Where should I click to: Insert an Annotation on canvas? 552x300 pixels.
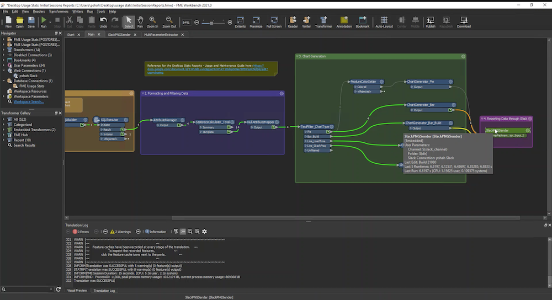344,22
